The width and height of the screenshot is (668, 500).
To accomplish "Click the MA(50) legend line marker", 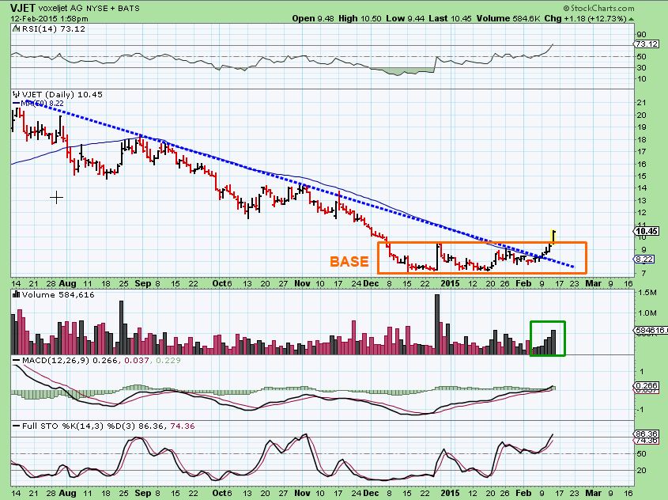I will [16, 103].
